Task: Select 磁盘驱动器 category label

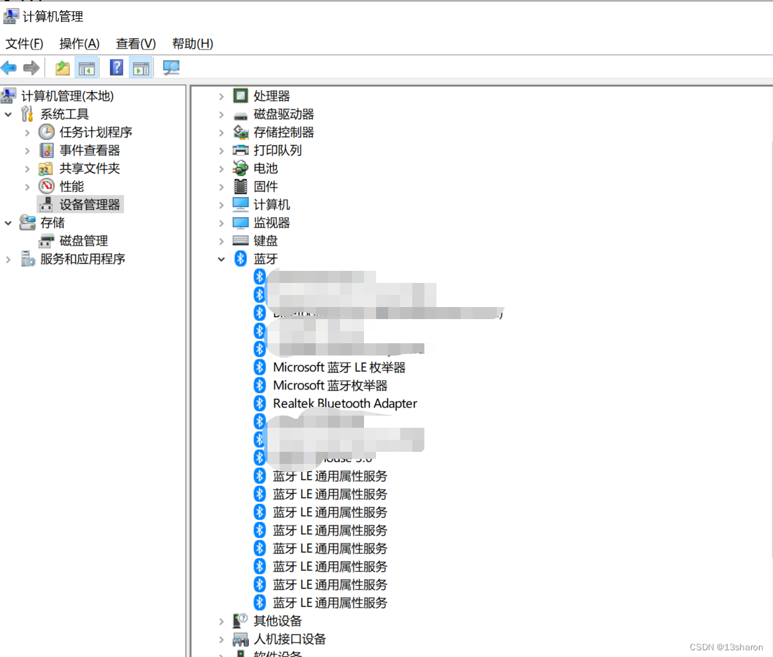Action: (284, 114)
